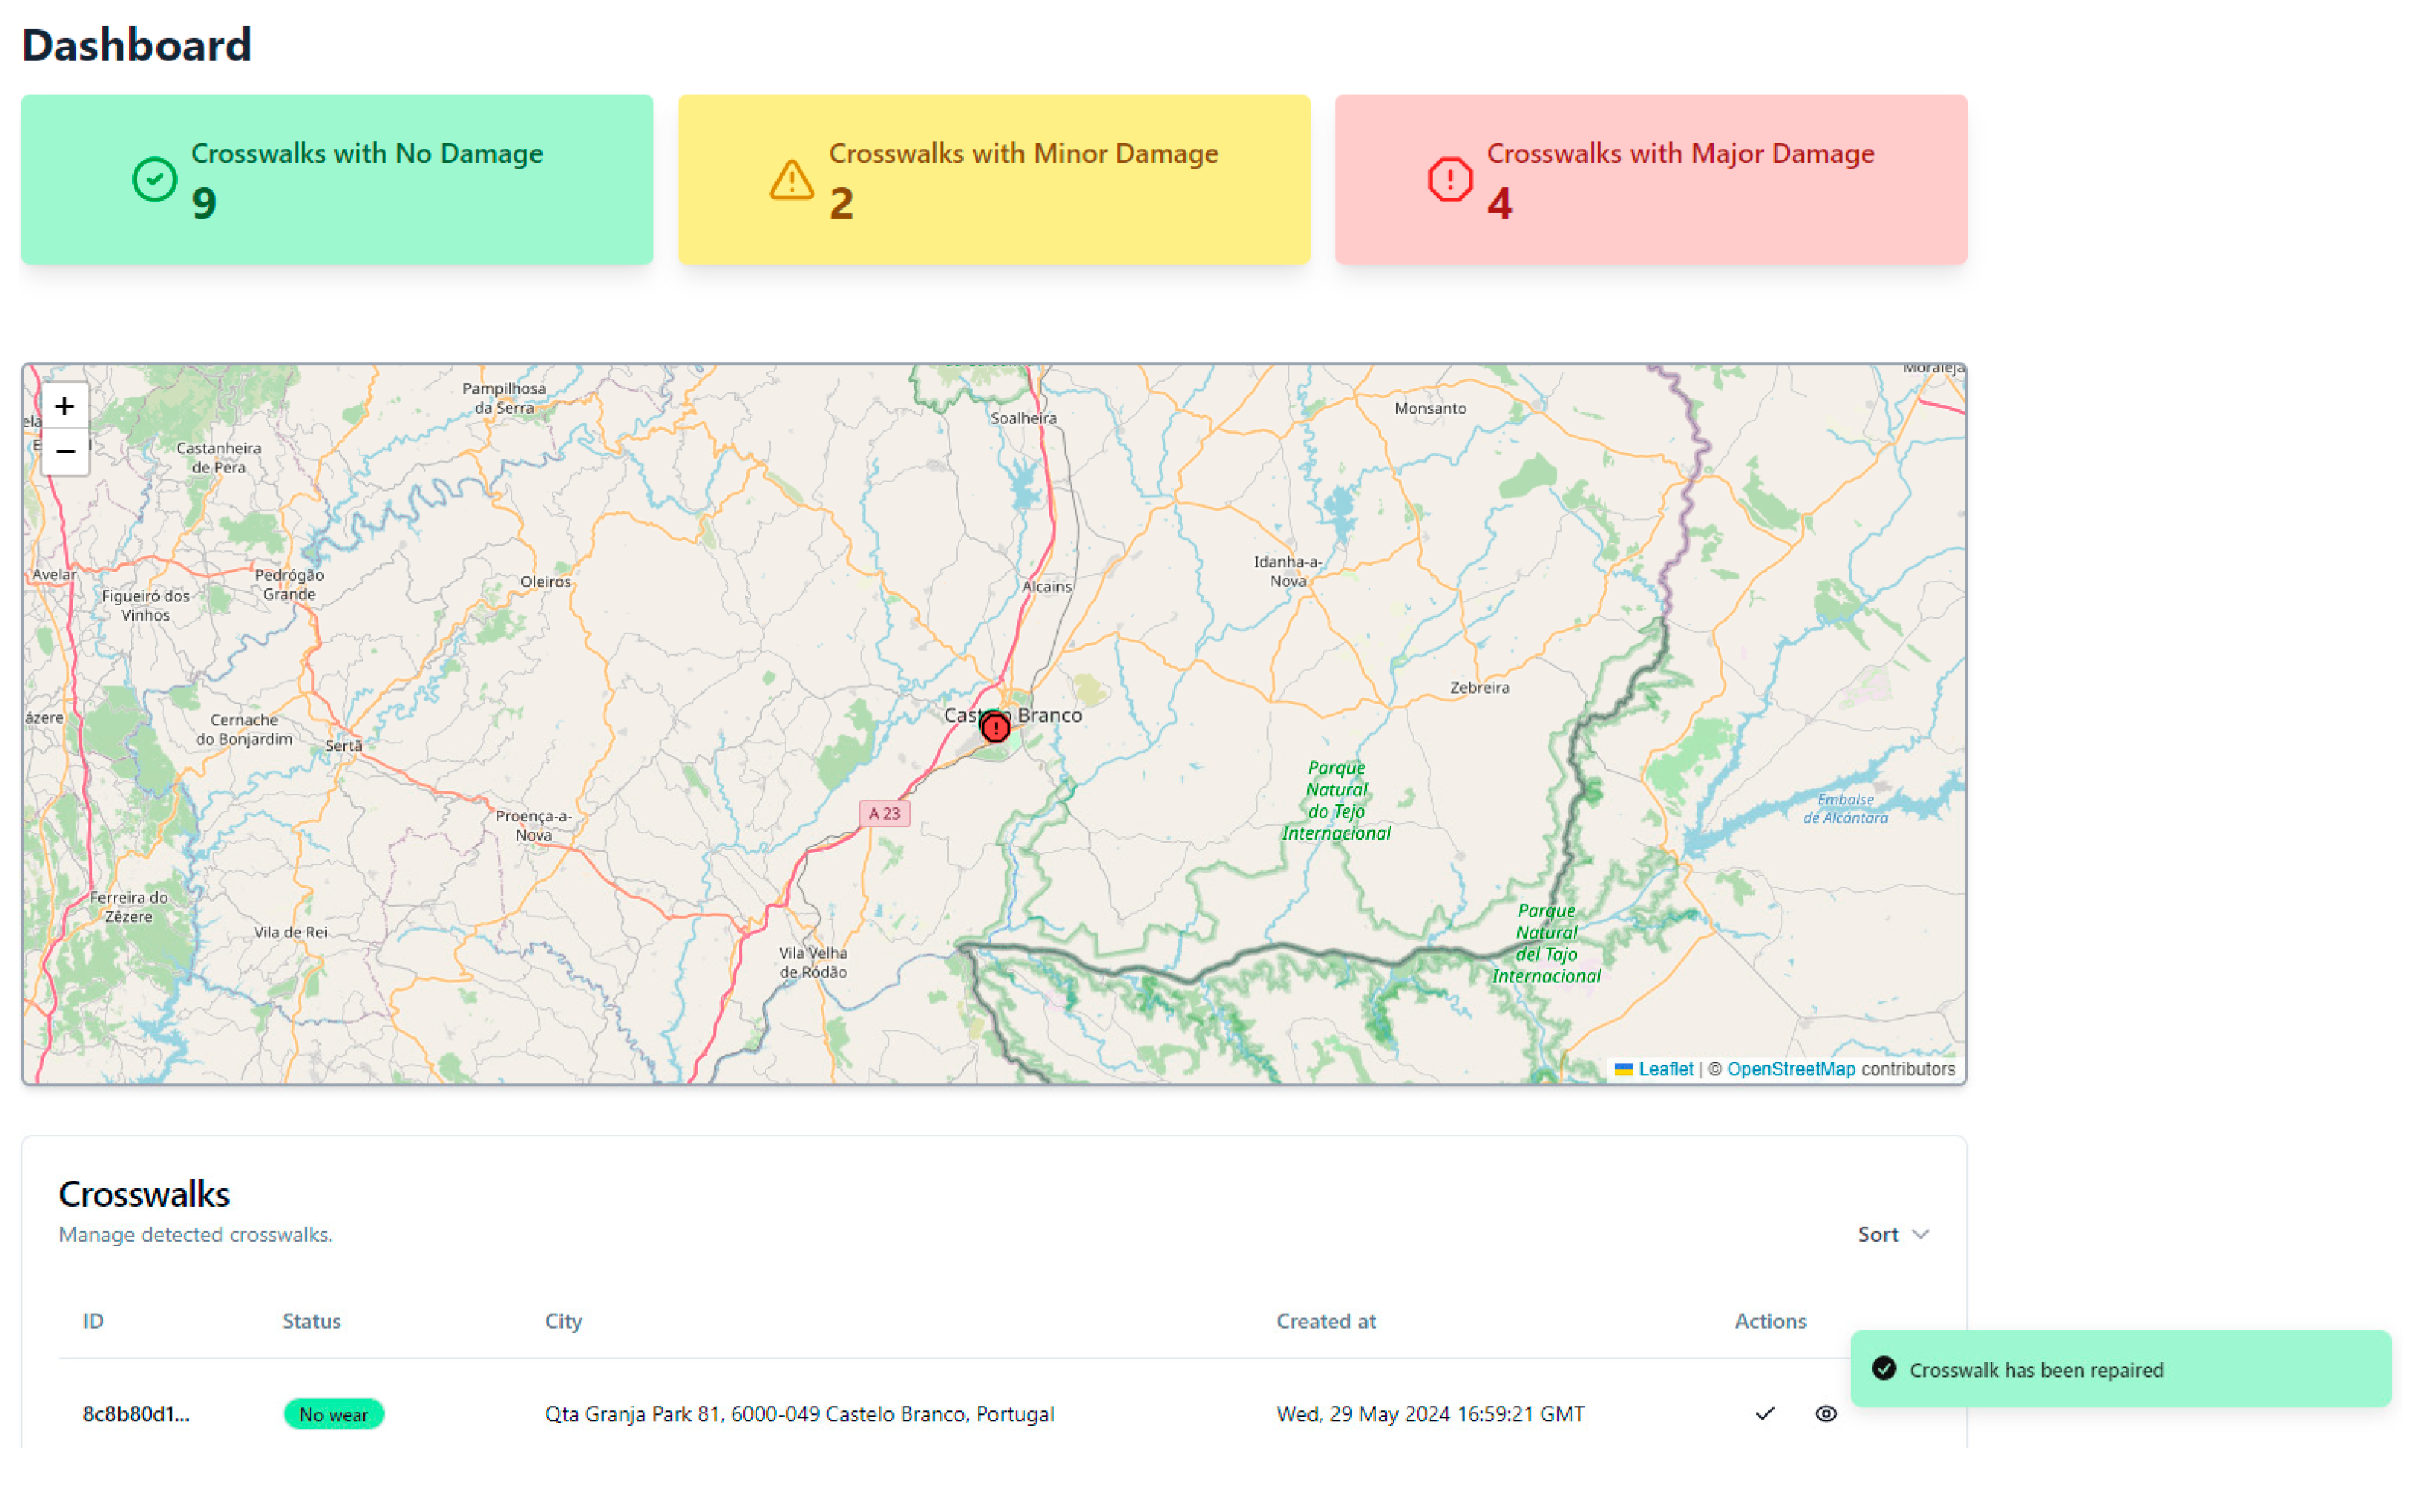Click the red alert icon on the Major Damage card
Screen dimensions: 2418x1486
(x=1449, y=179)
